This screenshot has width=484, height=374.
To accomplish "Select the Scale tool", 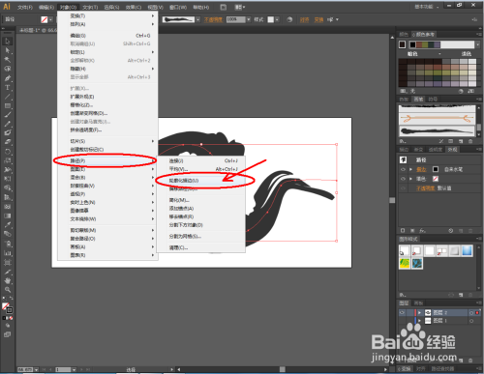I will [x=8, y=160].
